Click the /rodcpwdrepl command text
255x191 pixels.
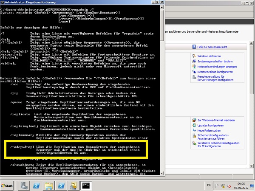(22, 147)
